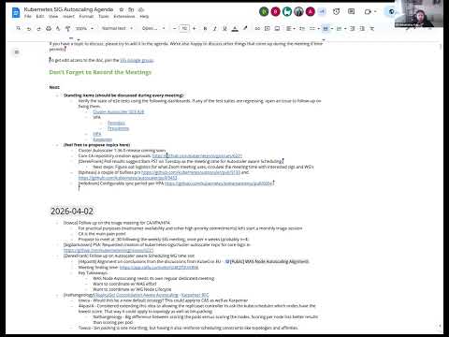
Task: Open the Karpenter dashboard link
Action: (103, 139)
